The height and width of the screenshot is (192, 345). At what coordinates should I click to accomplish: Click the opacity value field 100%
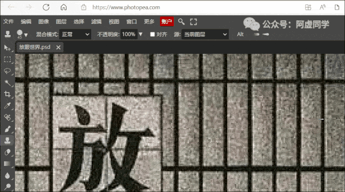[129, 34]
